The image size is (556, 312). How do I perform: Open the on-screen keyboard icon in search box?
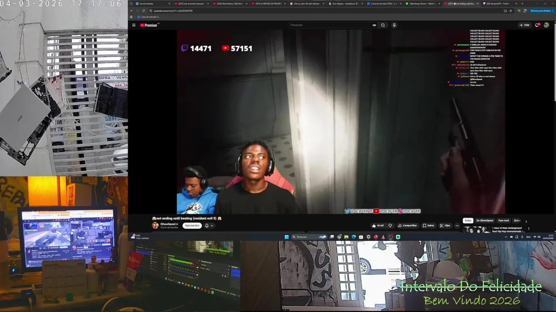(374, 25)
